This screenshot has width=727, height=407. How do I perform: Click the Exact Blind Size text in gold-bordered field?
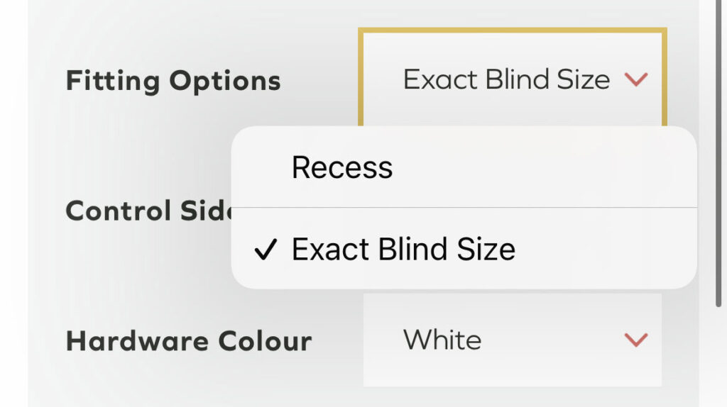point(506,79)
